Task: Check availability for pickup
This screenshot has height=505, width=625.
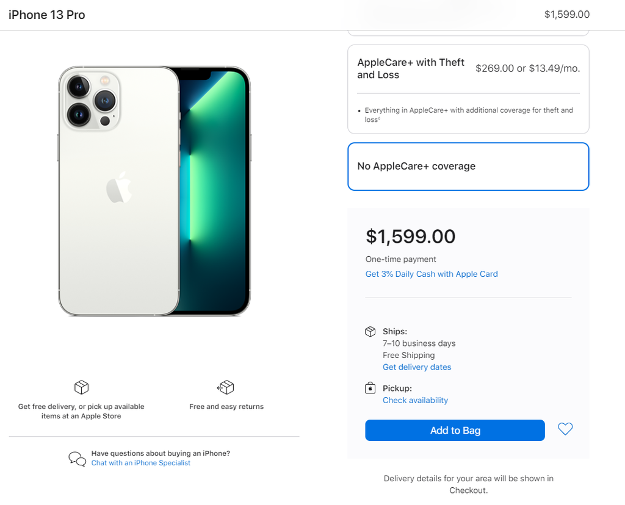Action: pos(415,400)
